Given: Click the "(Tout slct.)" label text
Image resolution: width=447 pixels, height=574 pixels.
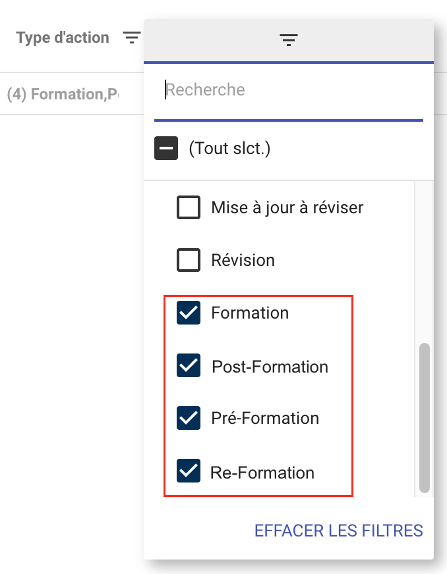Looking at the screenshot, I should (x=229, y=149).
